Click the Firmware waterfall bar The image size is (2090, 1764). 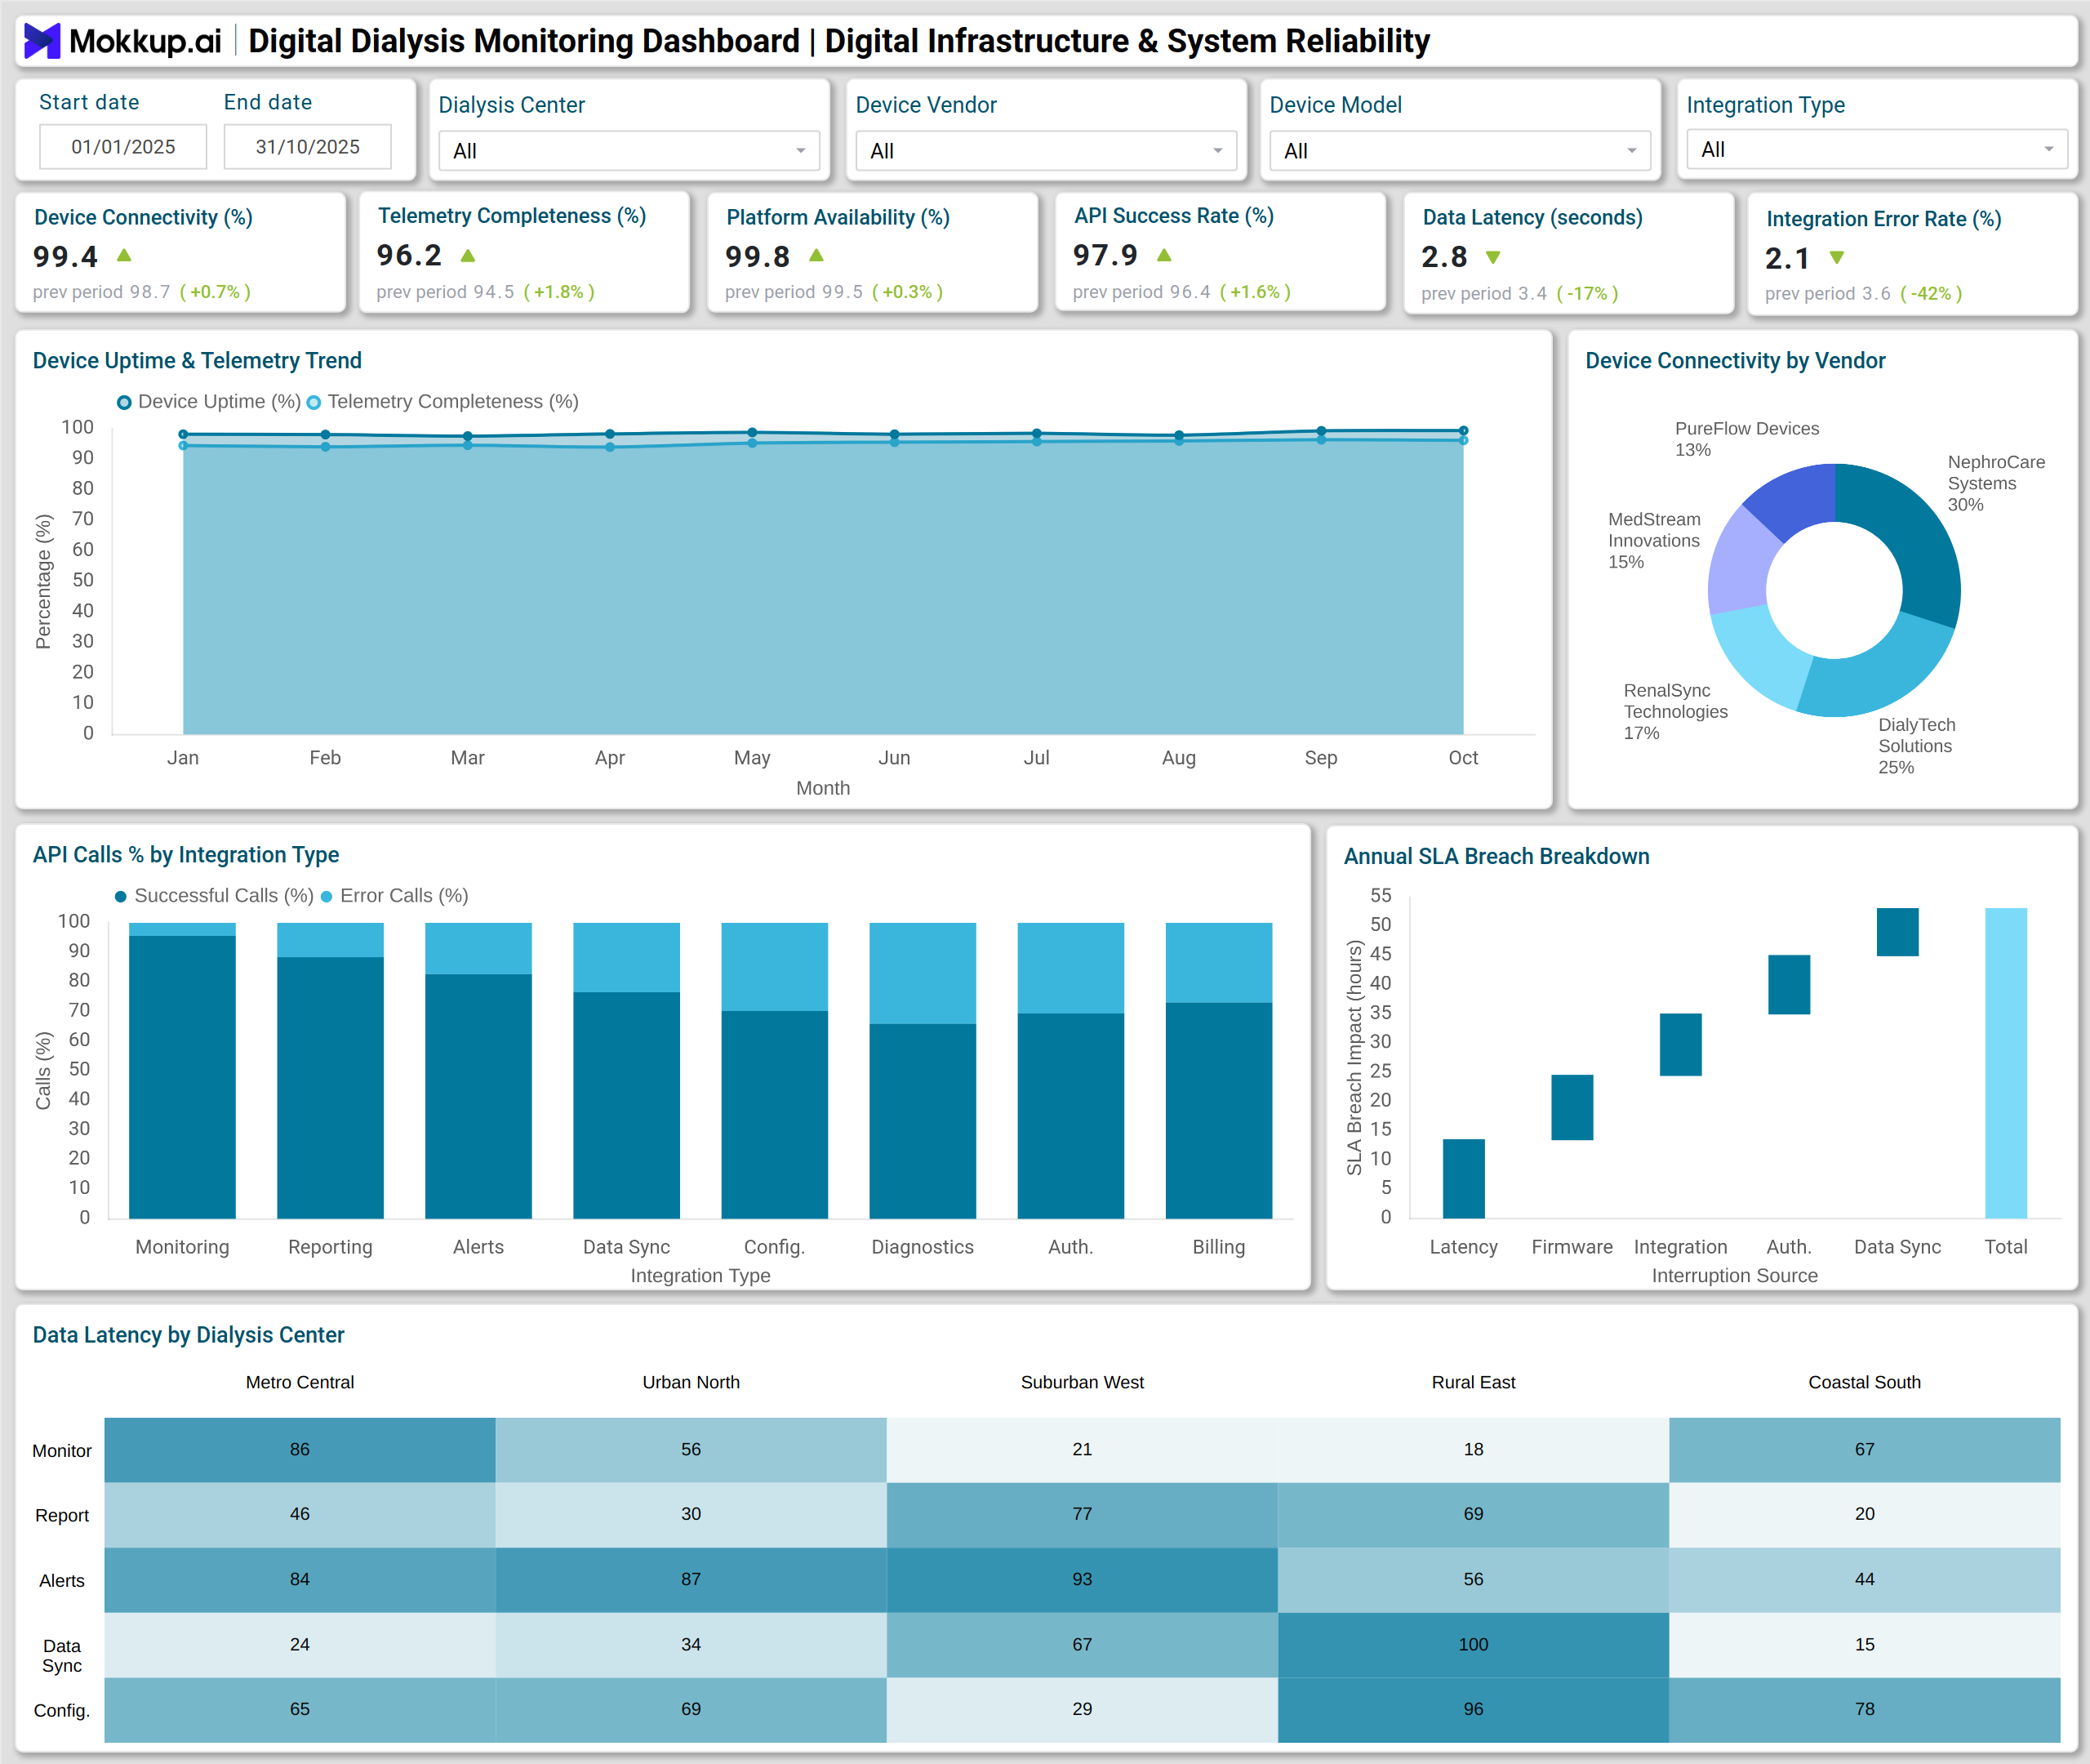pos(1572,1107)
